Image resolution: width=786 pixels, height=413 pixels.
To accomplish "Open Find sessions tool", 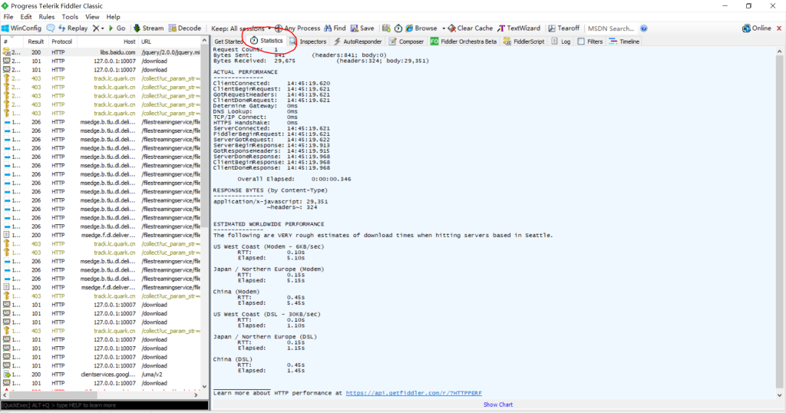I will (x=335, y=28).
